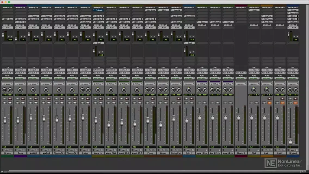Open D-Verb insert on Aux 3 Rvb
Image resolution: width=309 pixels, height=174 pixels.
click(x=228, y=22)
